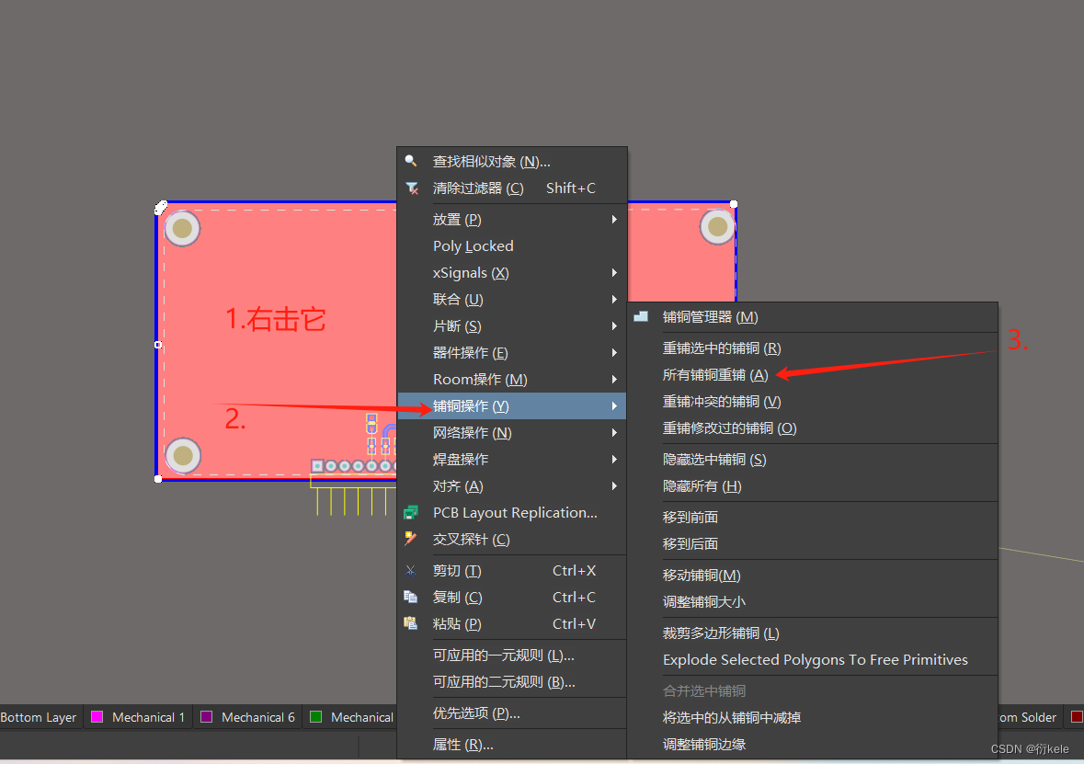1084x764 pixels.
Task: Click purple swatch of Mechanical 6 layer
Action: (x=206, y=717)
